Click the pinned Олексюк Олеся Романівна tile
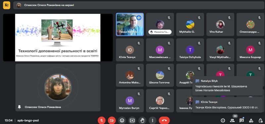Image resolution: width=265 pixels, height=124 pixels. pyautogui.click(x=58, y=87)
